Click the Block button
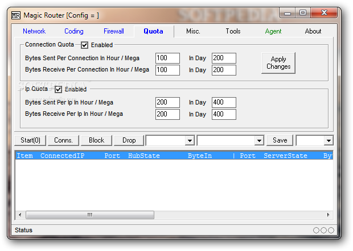 click(x=96, y=140)
